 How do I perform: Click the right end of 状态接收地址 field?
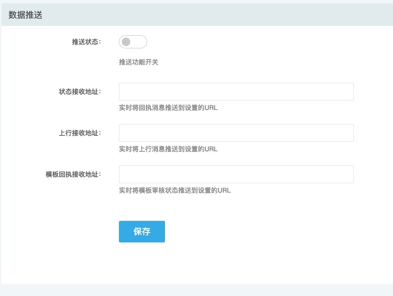point(346,92)
